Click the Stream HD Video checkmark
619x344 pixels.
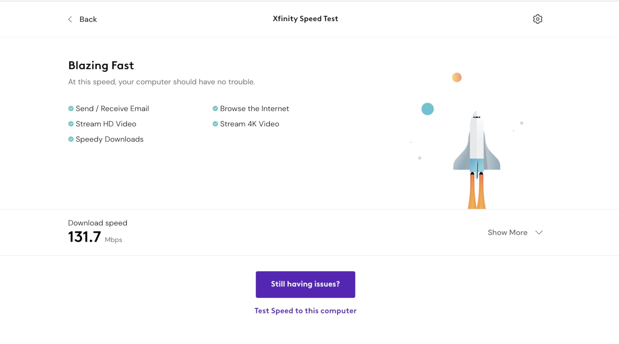[71, 123]
